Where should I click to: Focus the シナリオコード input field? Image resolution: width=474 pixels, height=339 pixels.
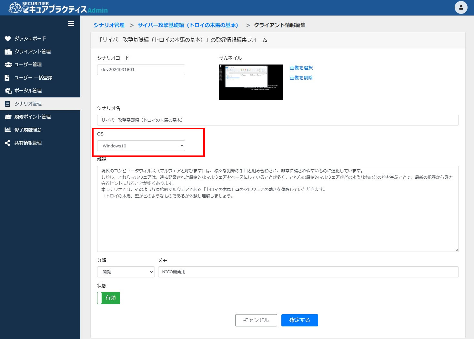point(141,70)
